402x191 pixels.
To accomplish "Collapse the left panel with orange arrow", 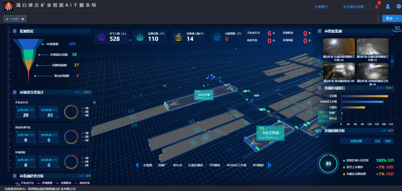I will [94, 102].
